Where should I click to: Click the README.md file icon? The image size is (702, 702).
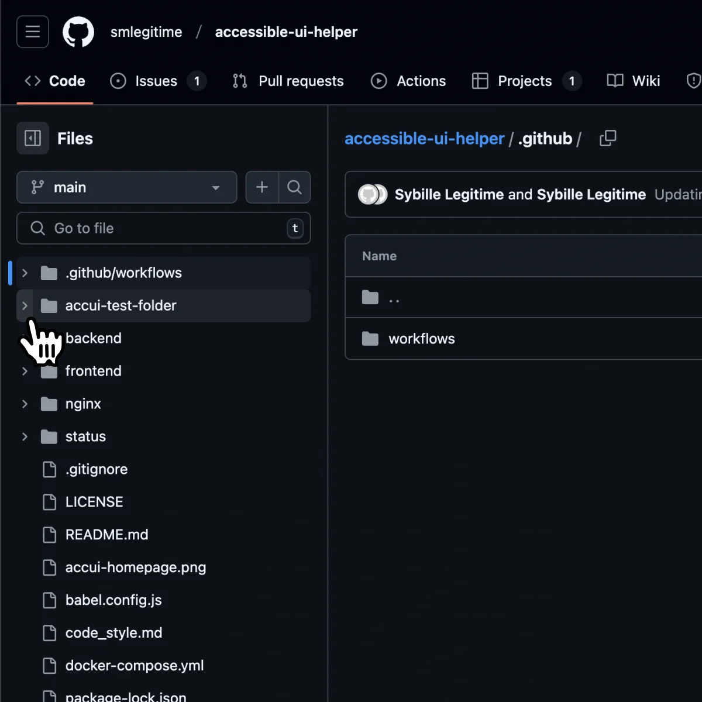coord(50,535)
